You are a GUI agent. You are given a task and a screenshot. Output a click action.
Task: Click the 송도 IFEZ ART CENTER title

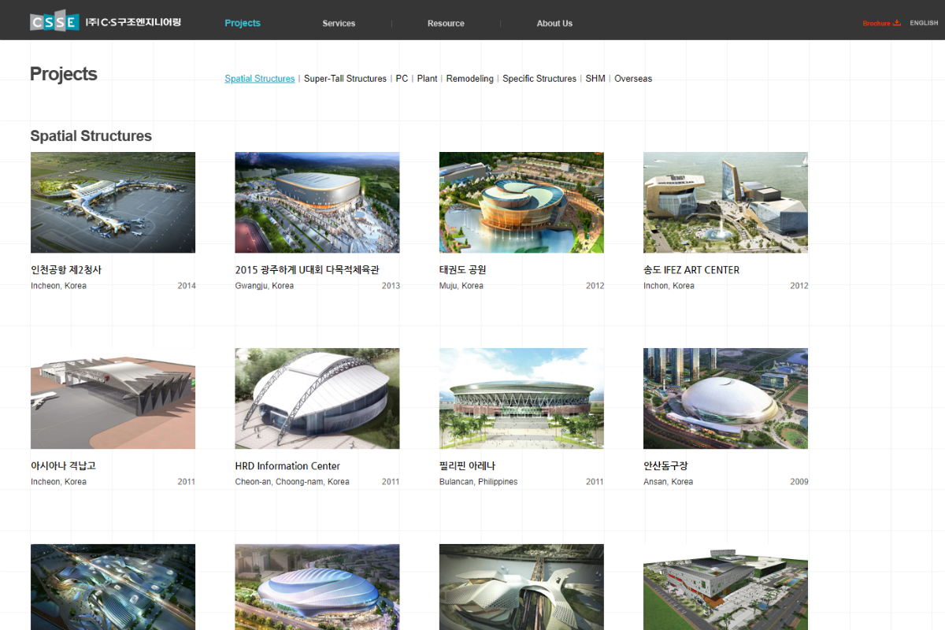tap(691, 270)
